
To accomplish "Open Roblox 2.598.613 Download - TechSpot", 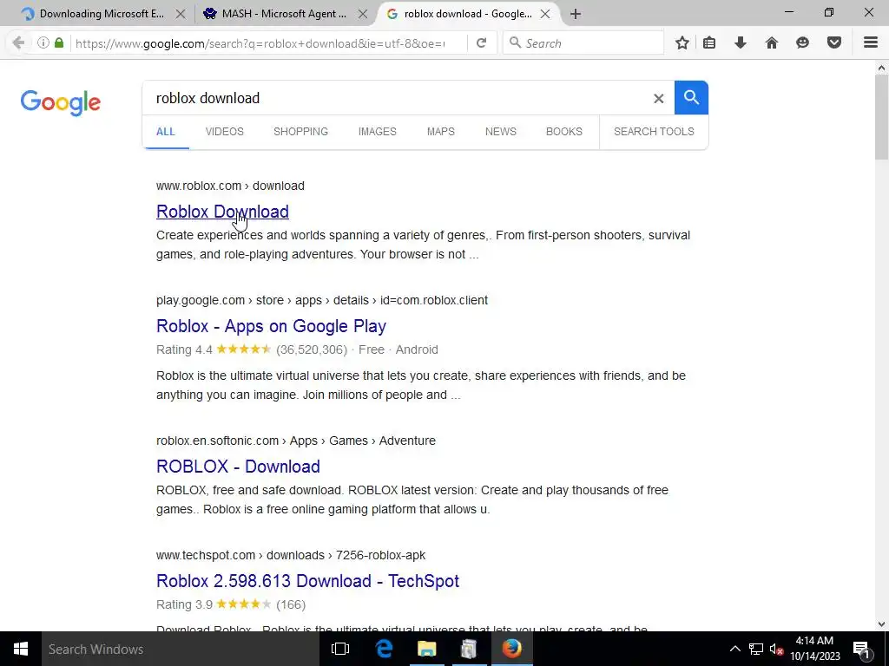I will click(307, 581).
